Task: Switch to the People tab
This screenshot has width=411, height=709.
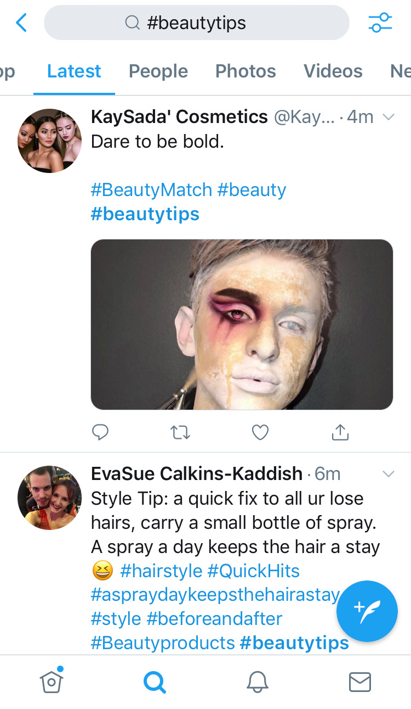Action: pos(158,71)
